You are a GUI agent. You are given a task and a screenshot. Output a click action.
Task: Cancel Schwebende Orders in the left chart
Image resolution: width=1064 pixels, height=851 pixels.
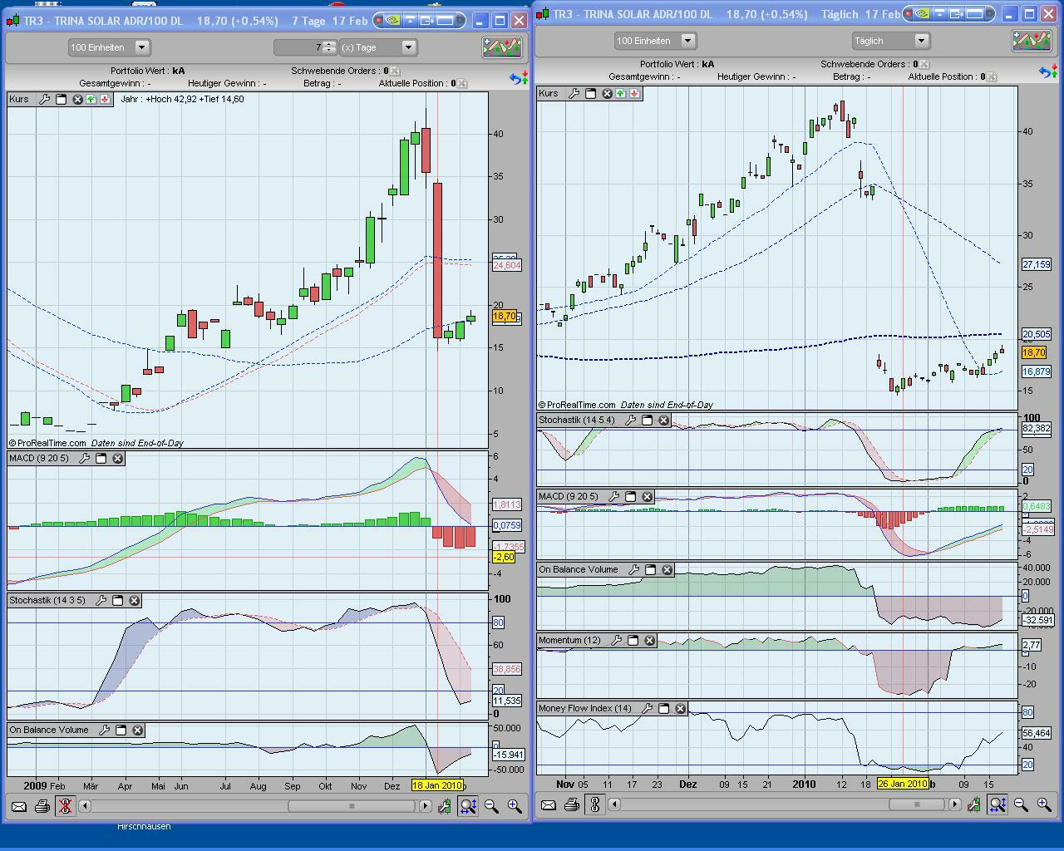(395, 71)
